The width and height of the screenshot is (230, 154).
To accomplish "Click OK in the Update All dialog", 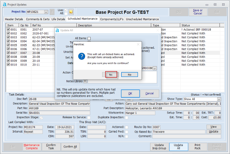I will point(130,93).
